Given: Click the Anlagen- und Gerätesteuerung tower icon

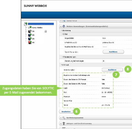Looking at the screenshot, I should pyautogui.click(x=64, y=123).
